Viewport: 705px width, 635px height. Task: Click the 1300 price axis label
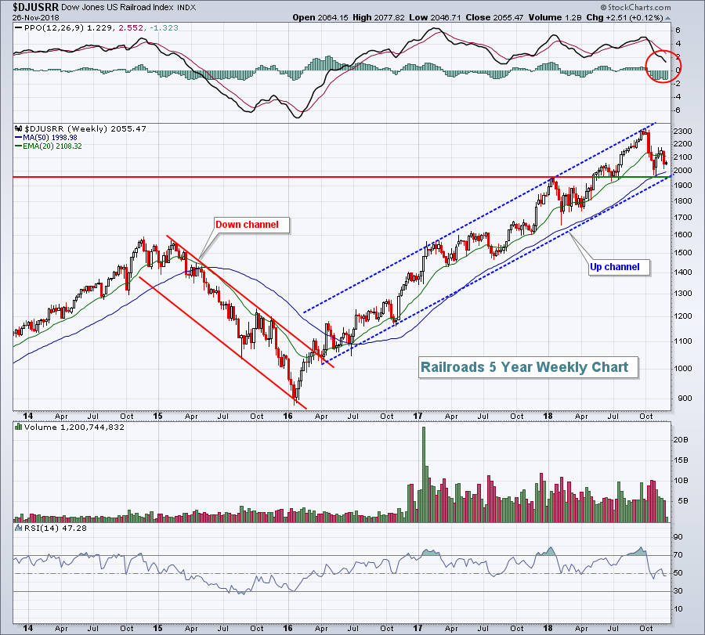682,294
